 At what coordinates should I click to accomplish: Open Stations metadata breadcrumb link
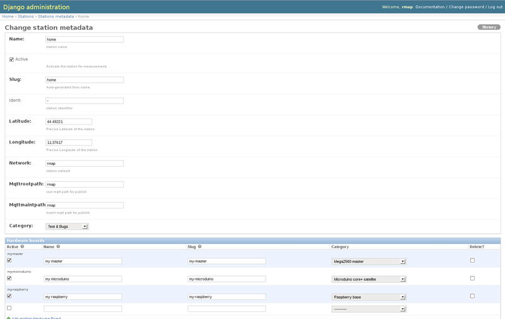click(x=55, y=16)
